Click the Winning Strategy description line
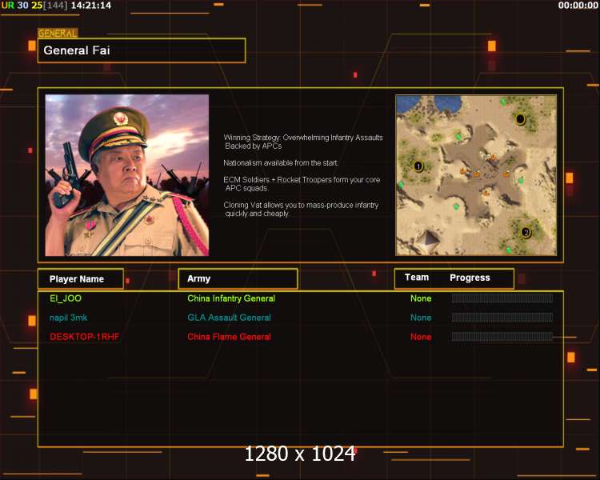Screen dimensions: 600x480 tap(303, 142)
